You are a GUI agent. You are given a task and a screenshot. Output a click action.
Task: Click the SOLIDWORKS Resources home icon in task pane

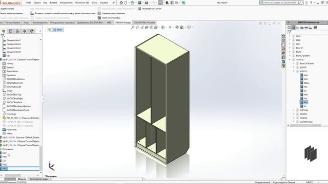coord(283,36)
